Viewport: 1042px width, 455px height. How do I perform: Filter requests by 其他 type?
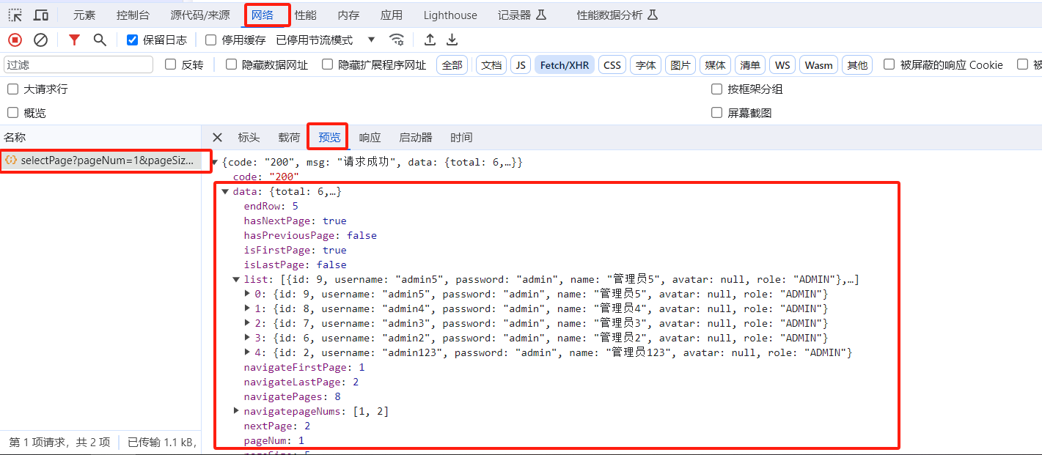[x=857, y=65]
